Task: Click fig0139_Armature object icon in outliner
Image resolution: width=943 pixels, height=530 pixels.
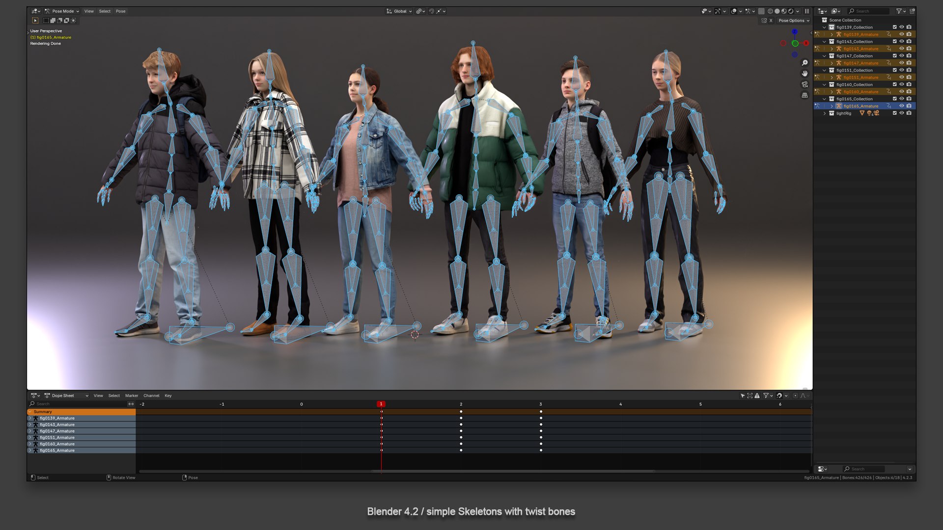Action: click(839, 34)
